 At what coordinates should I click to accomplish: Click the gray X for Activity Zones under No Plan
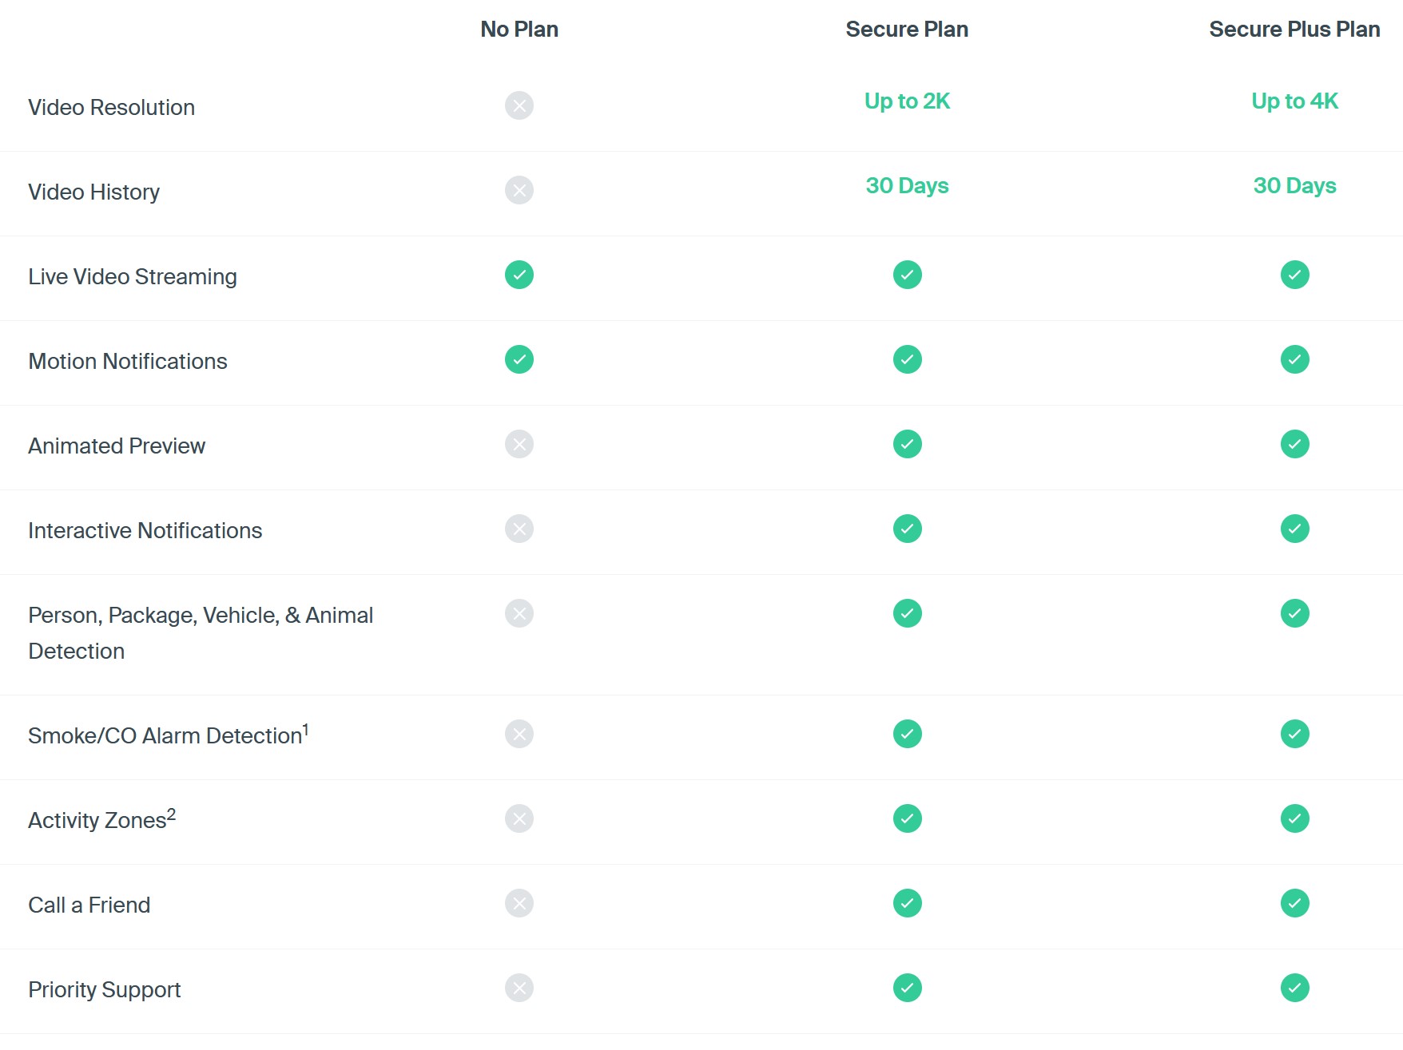(519, 818)
